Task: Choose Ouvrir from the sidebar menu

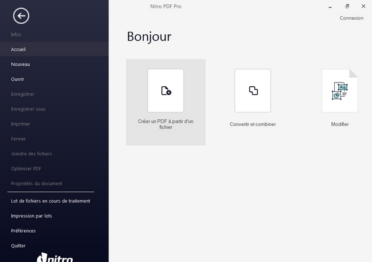Action: [x=17, y=79]
